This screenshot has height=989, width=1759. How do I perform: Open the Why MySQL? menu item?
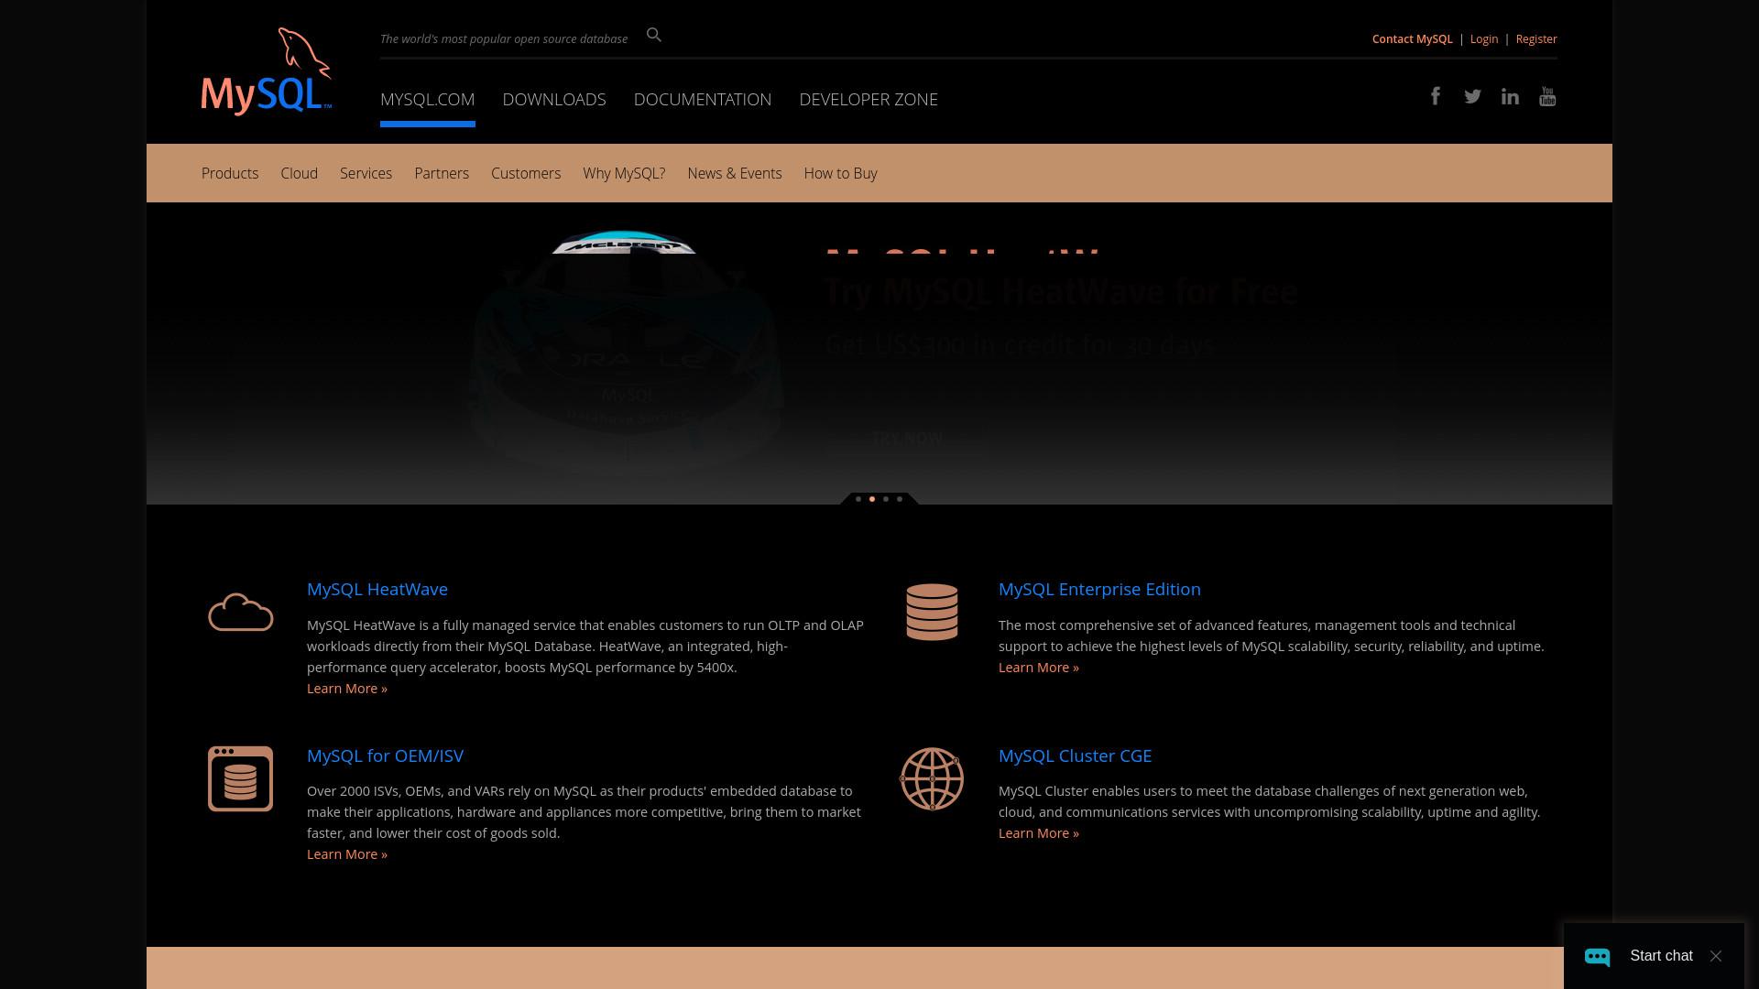624,173
